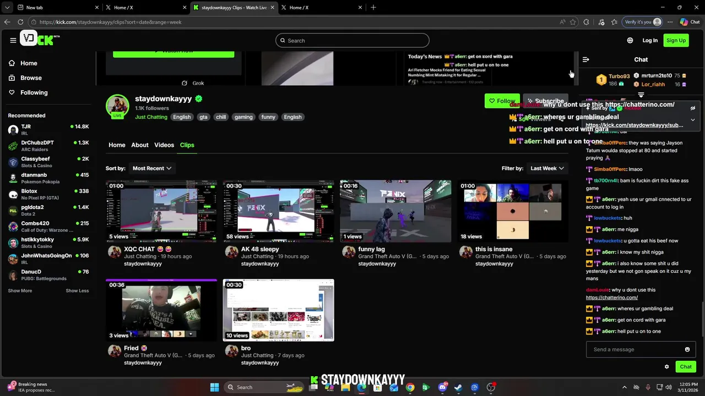Open Copilot Chat in browser
The height and width of the screenshot is (396, 705).
pos(691,22)
